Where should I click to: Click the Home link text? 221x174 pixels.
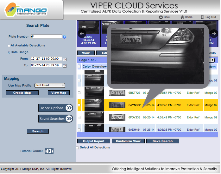[x=189, y=17]
